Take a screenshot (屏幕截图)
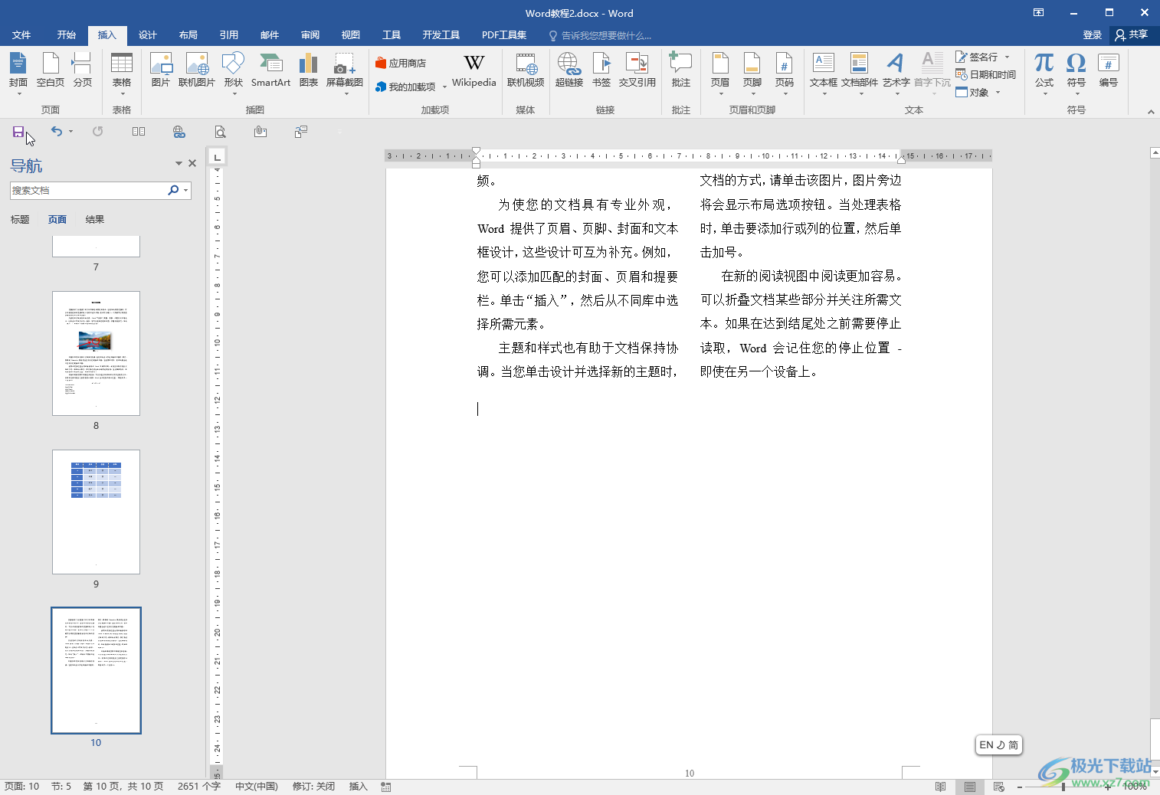Viewport: 1160px width, 795px height. [x=345, y=74]
